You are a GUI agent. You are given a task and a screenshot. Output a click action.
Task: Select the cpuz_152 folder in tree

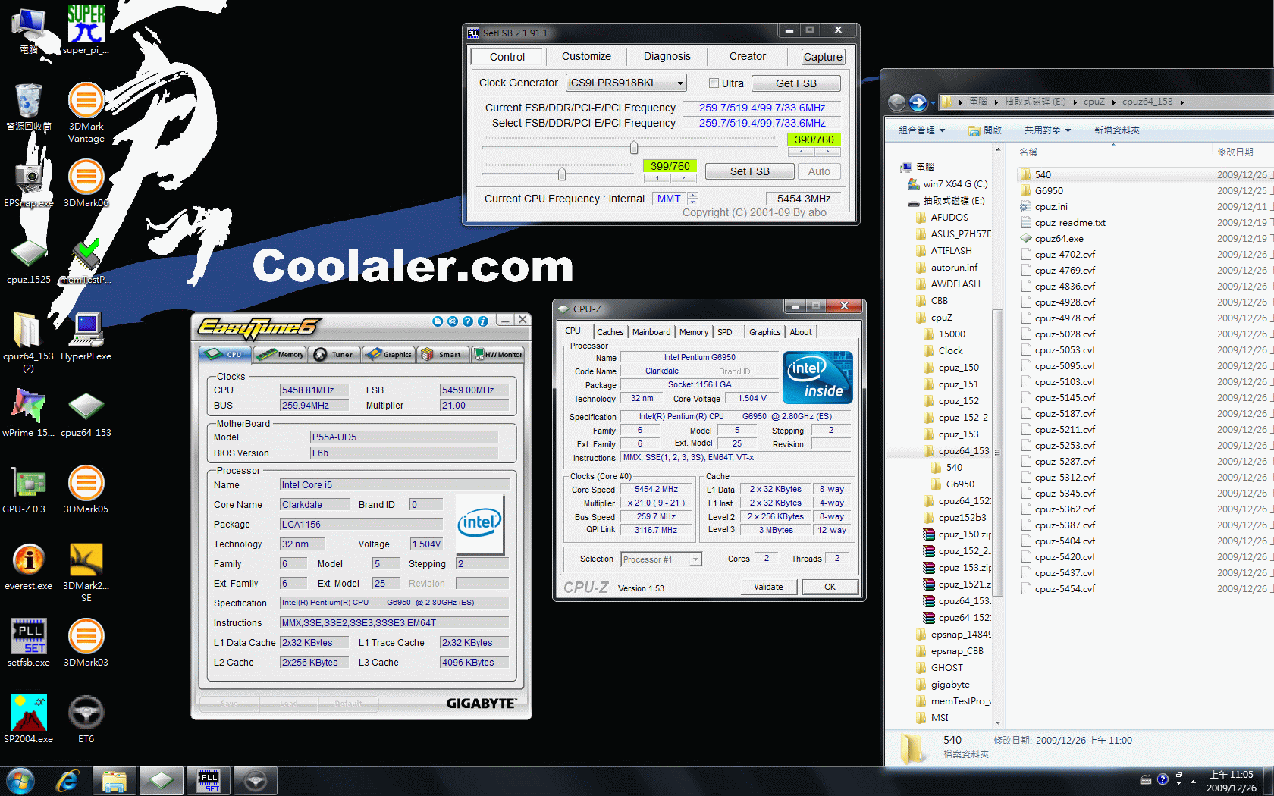pos(959,401)
